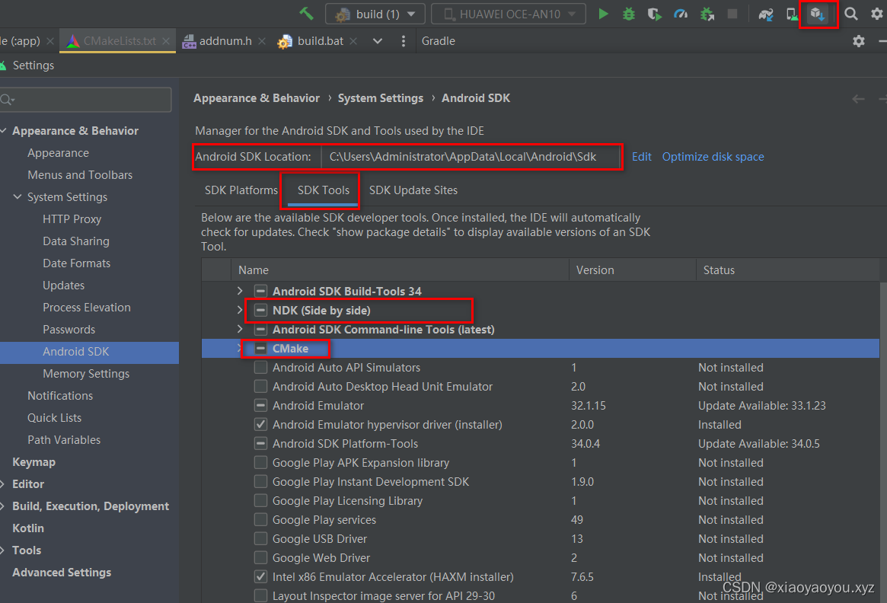Check Google Play services

click(260, 520)
